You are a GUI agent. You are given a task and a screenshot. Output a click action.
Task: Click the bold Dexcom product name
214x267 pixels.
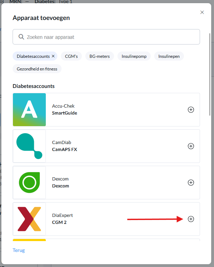click(x=60, y=186)
